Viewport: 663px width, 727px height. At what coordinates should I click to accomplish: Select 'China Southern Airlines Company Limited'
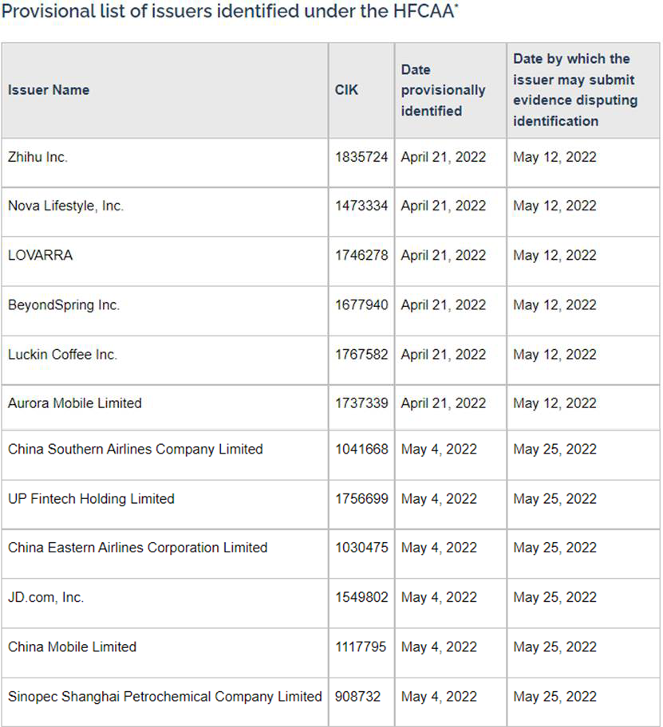(x=136, y=450)
